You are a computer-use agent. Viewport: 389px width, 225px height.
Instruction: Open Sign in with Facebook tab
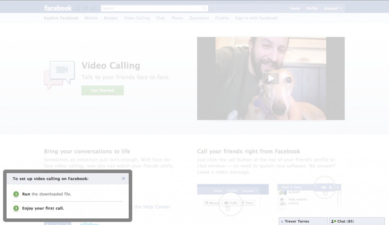pyautogui.click(x=256, y=18)
